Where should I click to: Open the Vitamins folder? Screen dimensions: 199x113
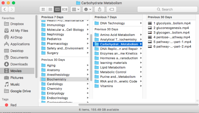pos(118,86)
